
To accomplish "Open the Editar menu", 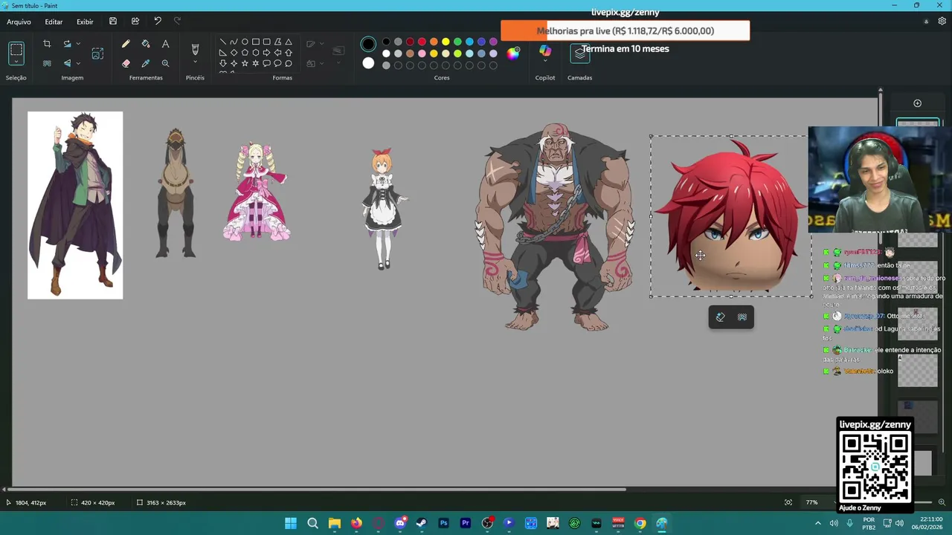I will point(54,22).
